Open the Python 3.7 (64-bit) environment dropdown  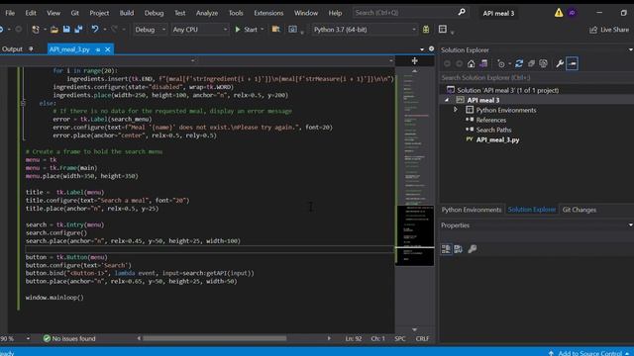(x=365, y=30)
